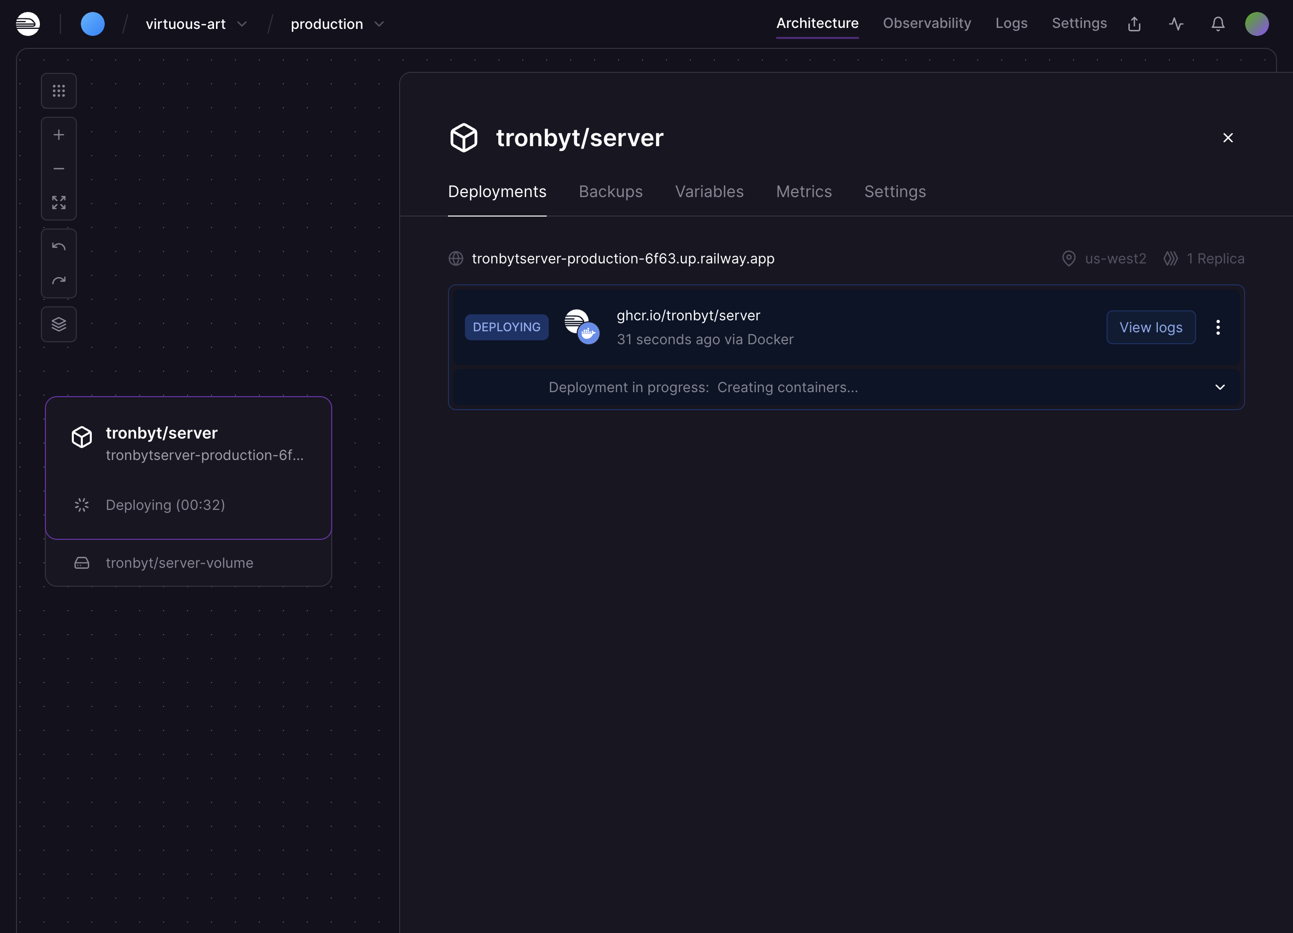Open the virtuous-art project dropdown

click(x=196, y=24)
